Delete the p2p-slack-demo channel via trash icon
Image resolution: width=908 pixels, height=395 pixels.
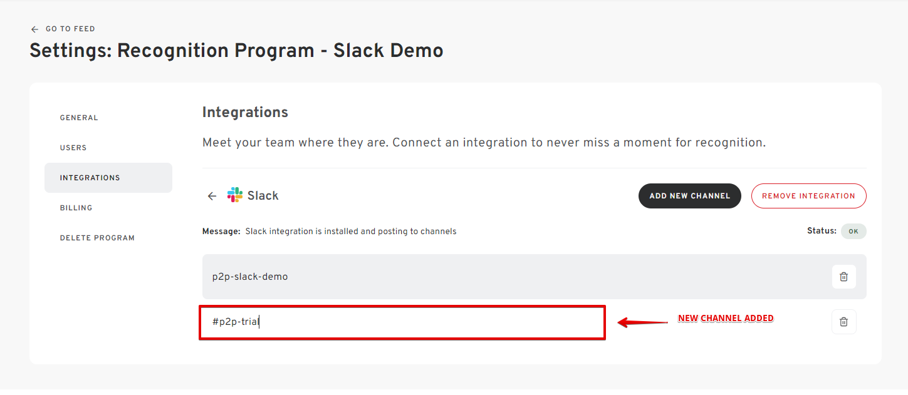click(x=843, y=277)
